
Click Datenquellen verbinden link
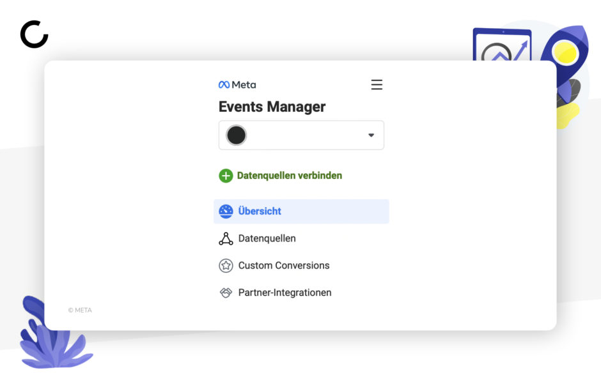[290, 176]
